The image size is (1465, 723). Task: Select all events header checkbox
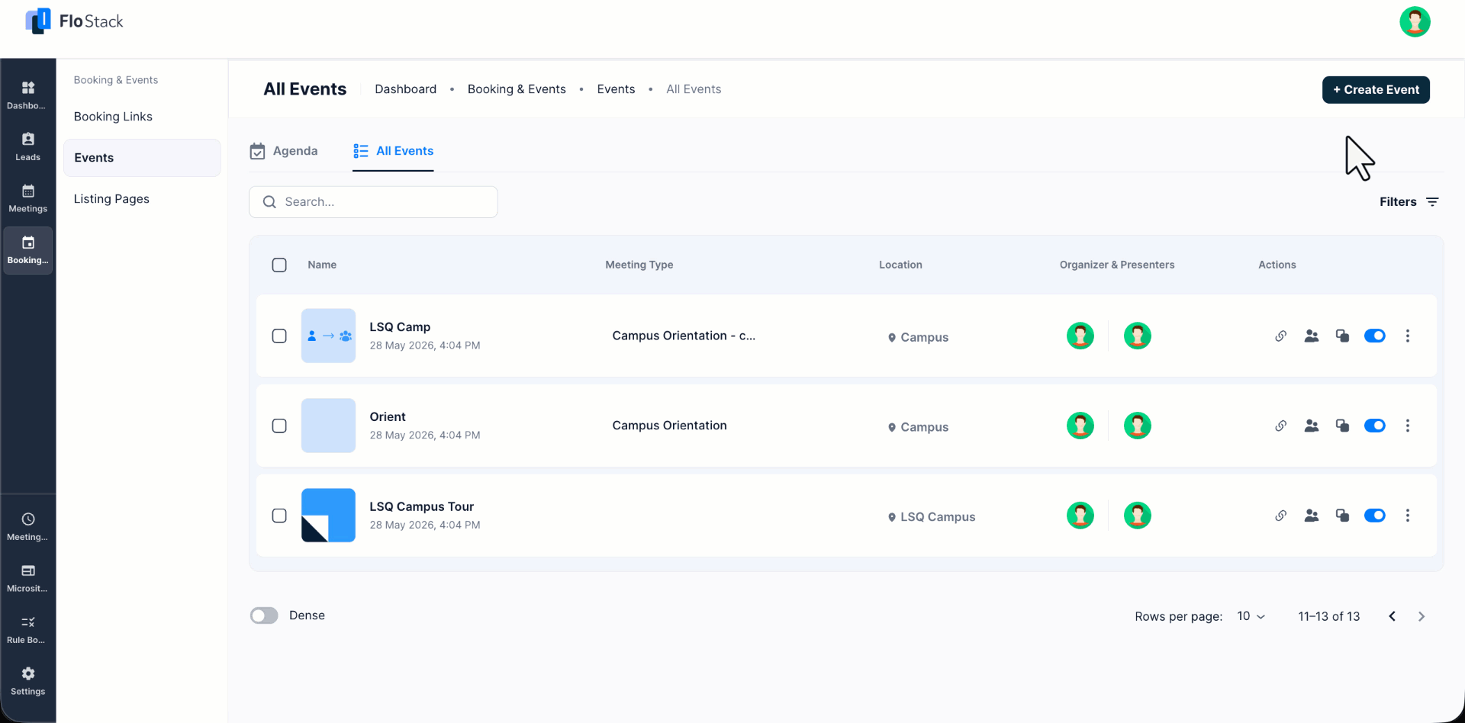279,265
